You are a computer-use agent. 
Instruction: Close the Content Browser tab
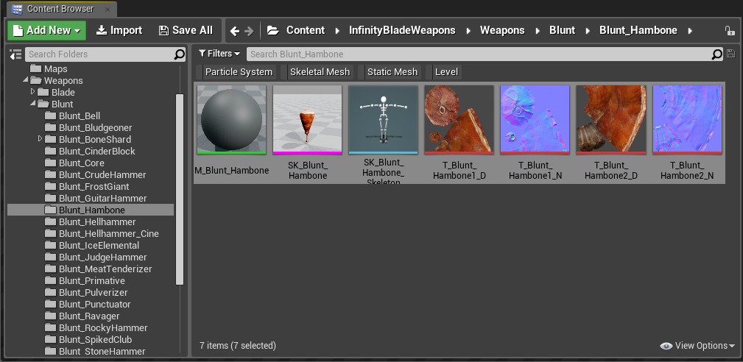108,9
